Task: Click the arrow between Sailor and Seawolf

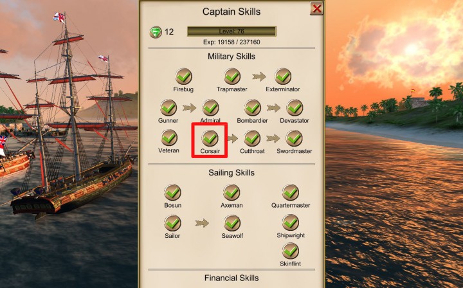Action: click(202, 223)
